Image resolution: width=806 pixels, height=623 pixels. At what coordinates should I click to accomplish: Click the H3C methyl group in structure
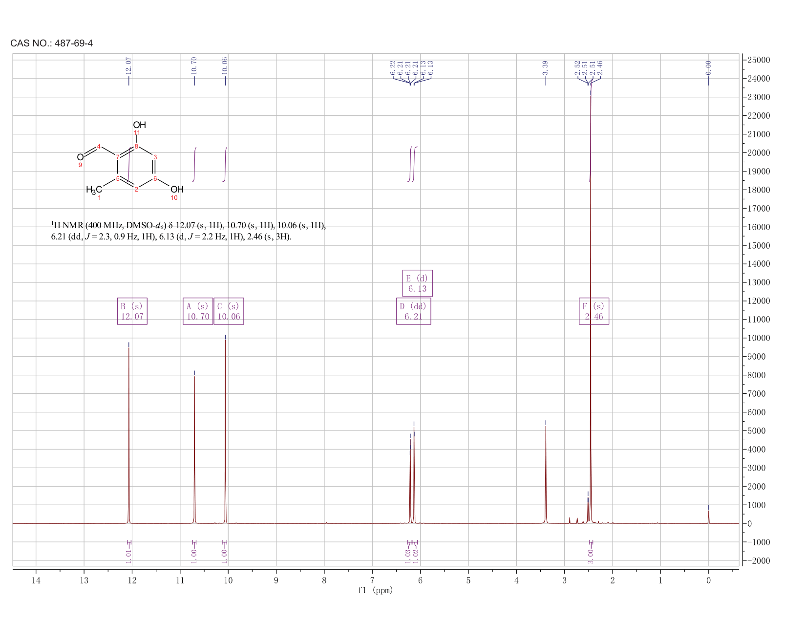(94, 190)
